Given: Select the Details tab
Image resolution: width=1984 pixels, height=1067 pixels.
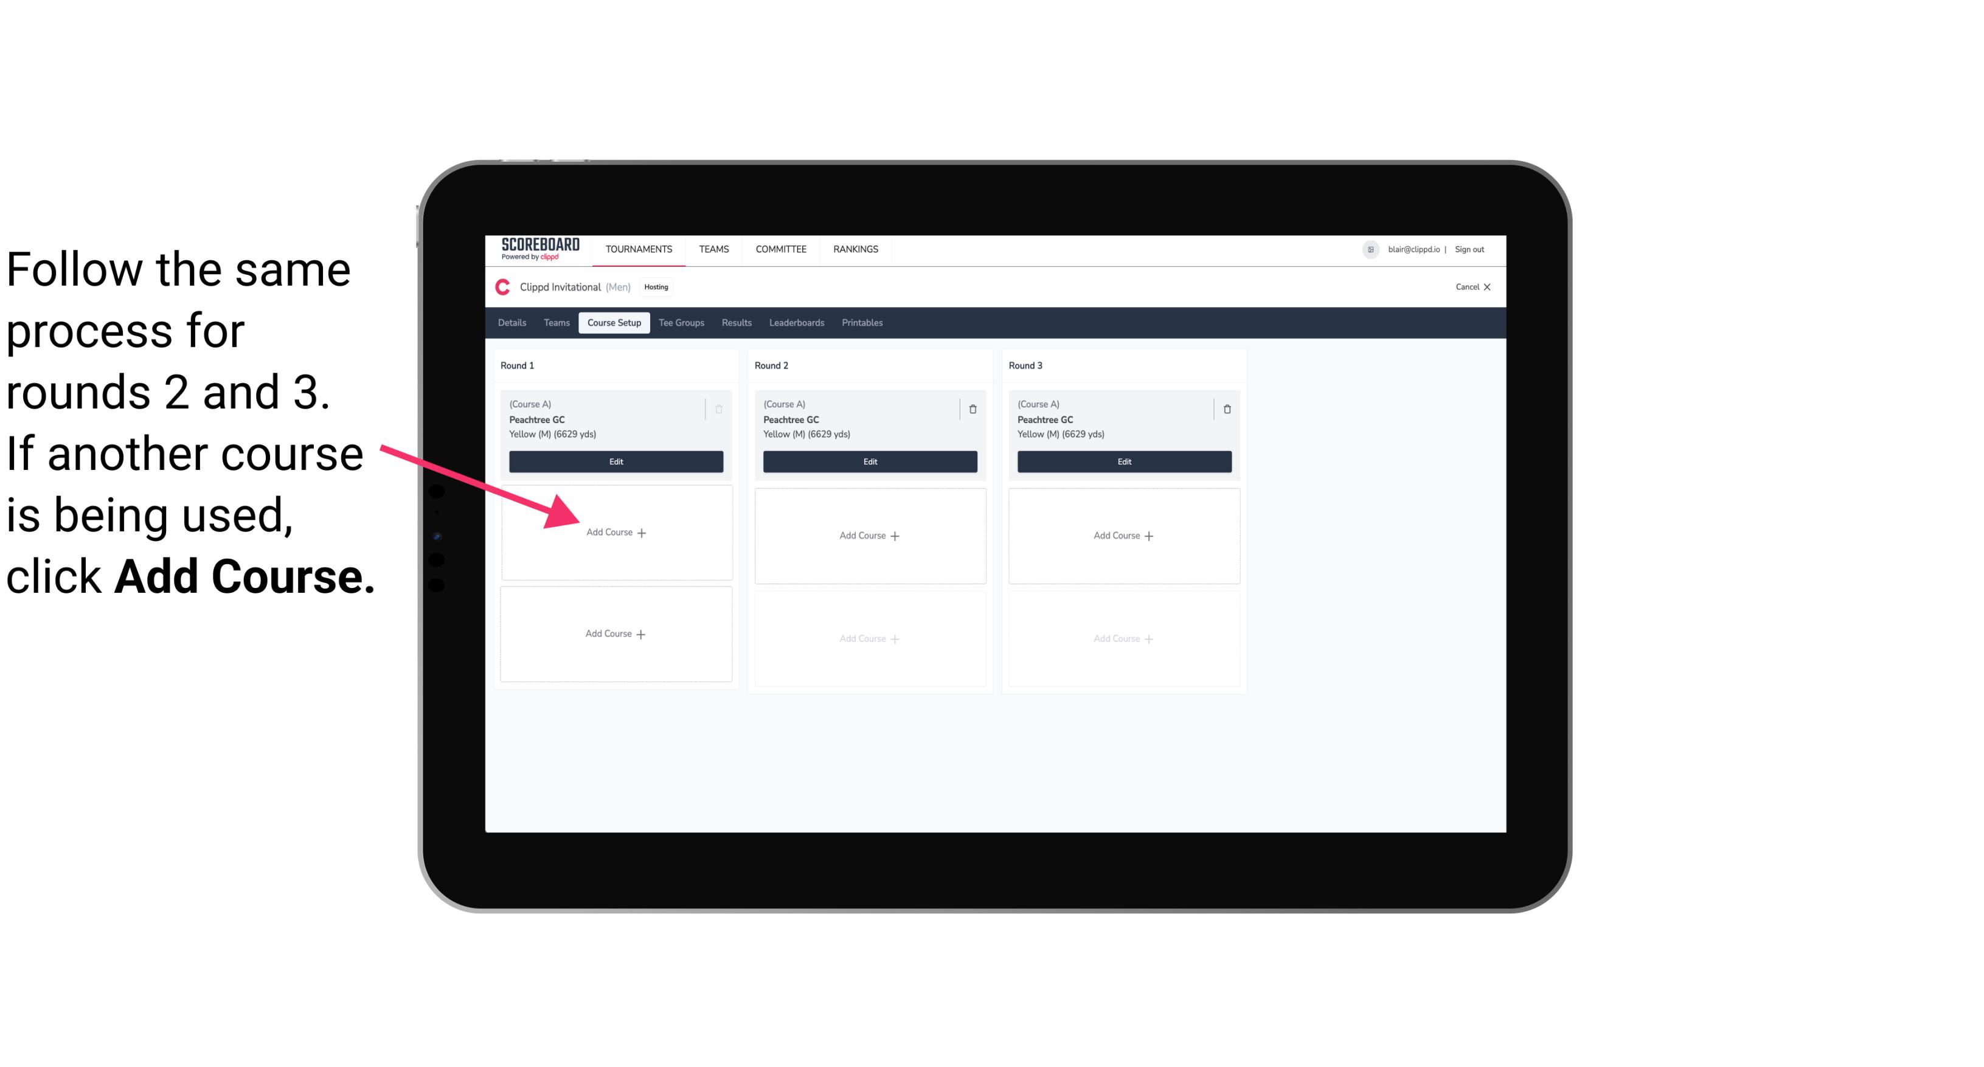Looking at the screenshot, I should point(514,322).
